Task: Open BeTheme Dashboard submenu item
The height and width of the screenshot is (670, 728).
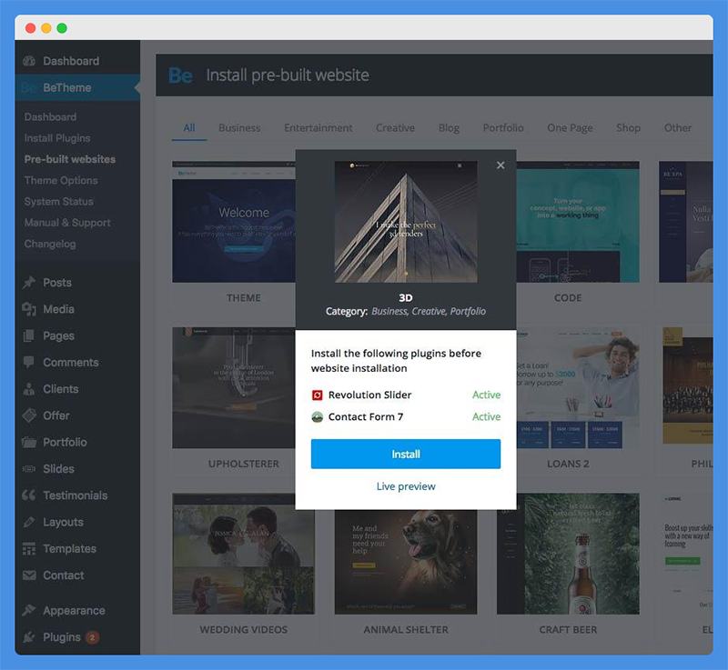Action: pos(51,117)
